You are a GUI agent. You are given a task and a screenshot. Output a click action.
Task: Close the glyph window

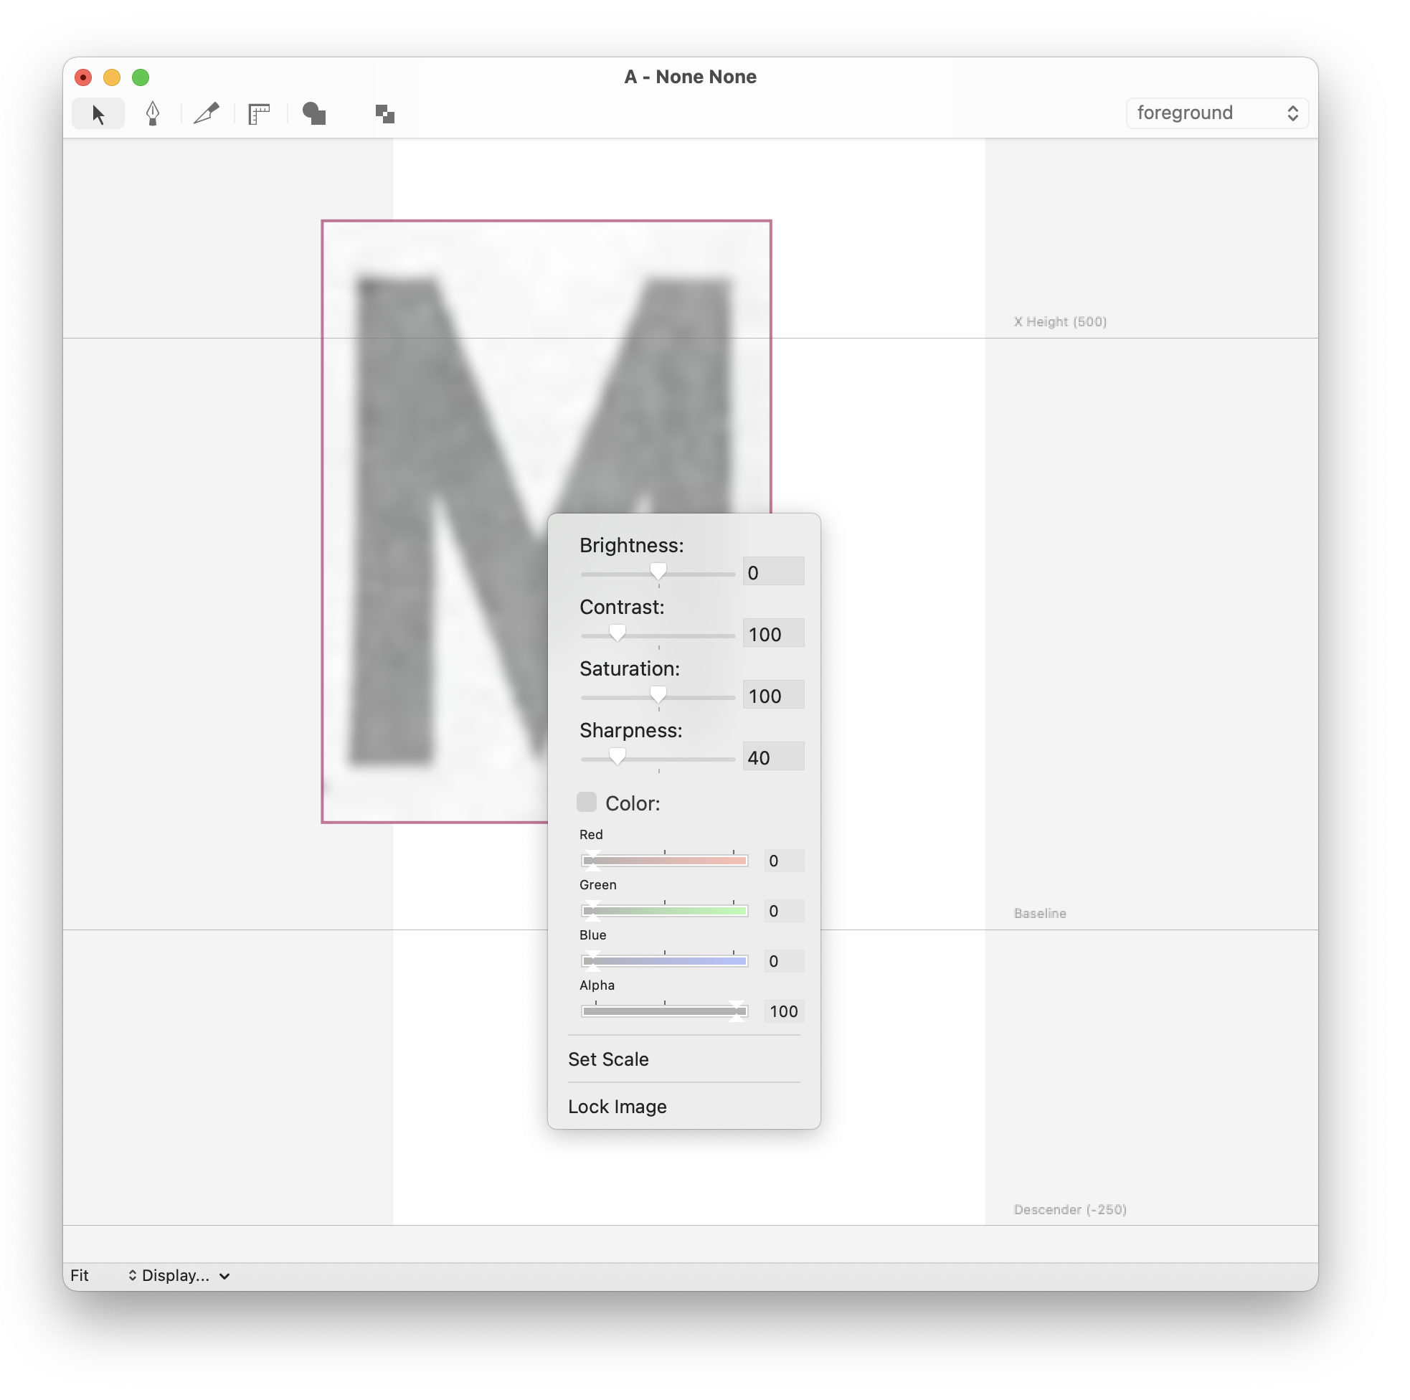click(x=83, y=77)
